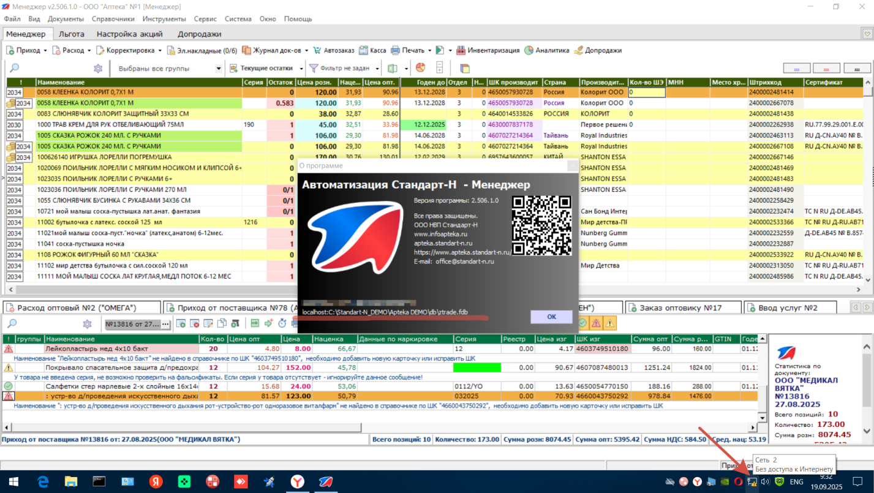This screenshot has width=874, height=493.
Task: Sort by the Остаток column header
Action: 281,82
